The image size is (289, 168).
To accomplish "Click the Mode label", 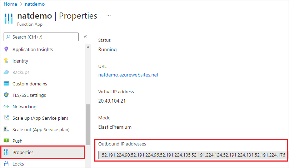I will (104, 118).
